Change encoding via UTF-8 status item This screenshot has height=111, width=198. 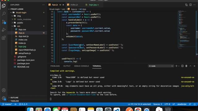tap(167, 104)
